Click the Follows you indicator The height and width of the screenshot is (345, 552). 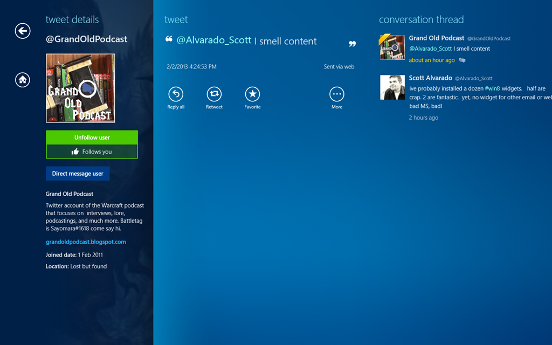[92, 151]
